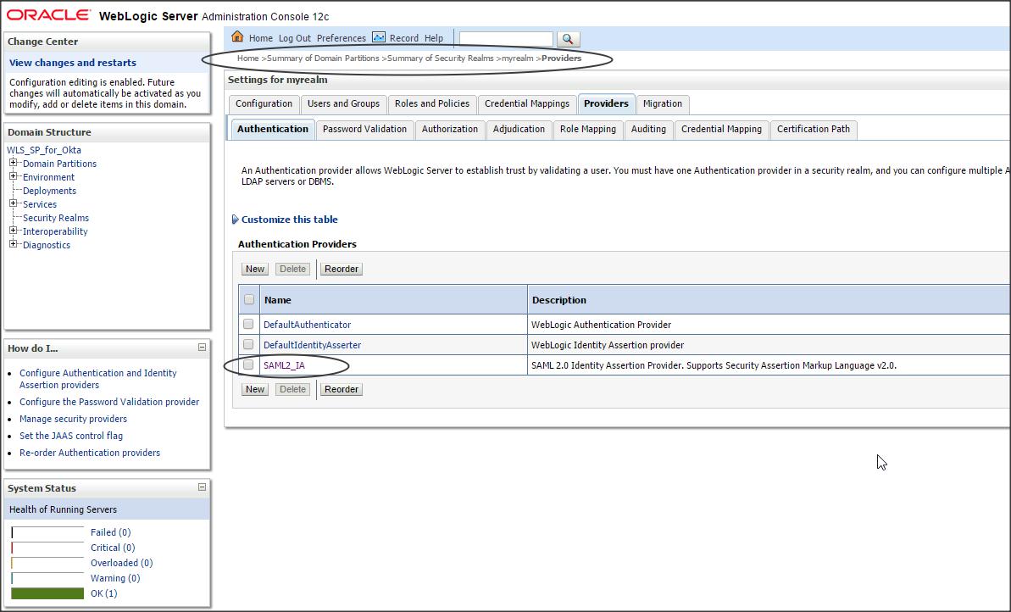Open the SAML2_IA provider link

click(285, 365)
